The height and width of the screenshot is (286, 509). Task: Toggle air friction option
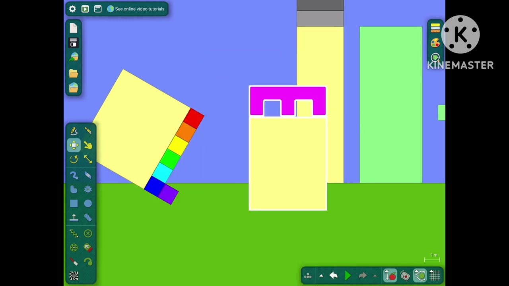pos(420,275)
